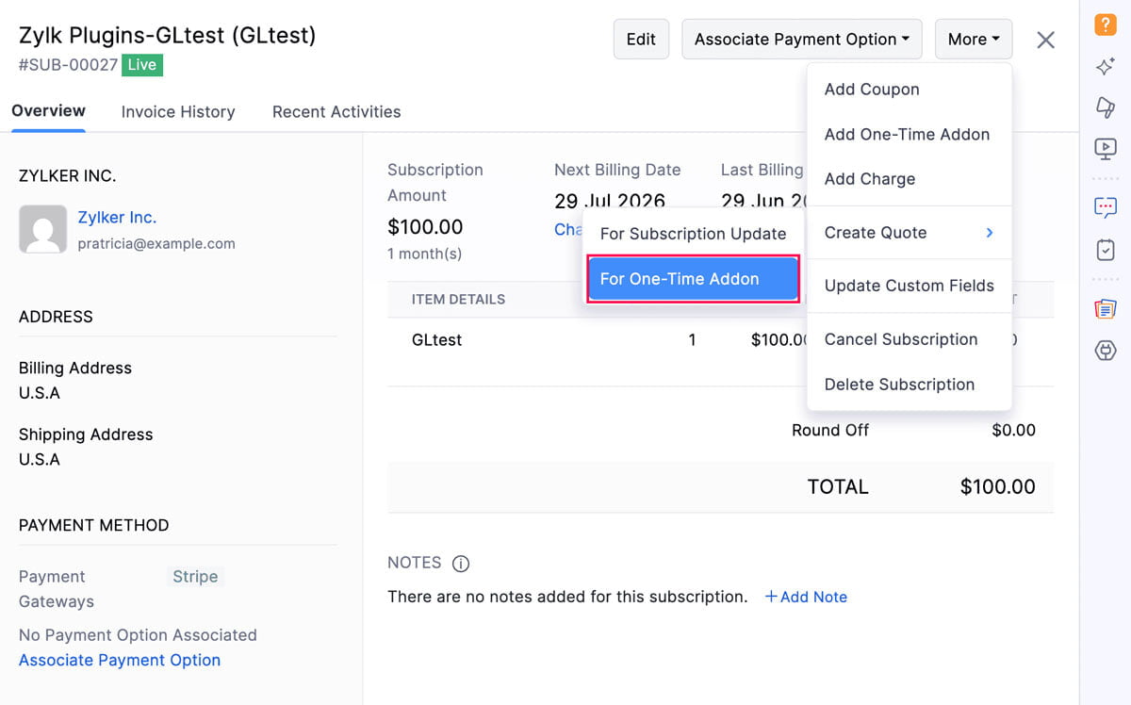Expand the Create Quote submenu arrow
Screen dimensions: 1131x705
click(x=990, y=233)
